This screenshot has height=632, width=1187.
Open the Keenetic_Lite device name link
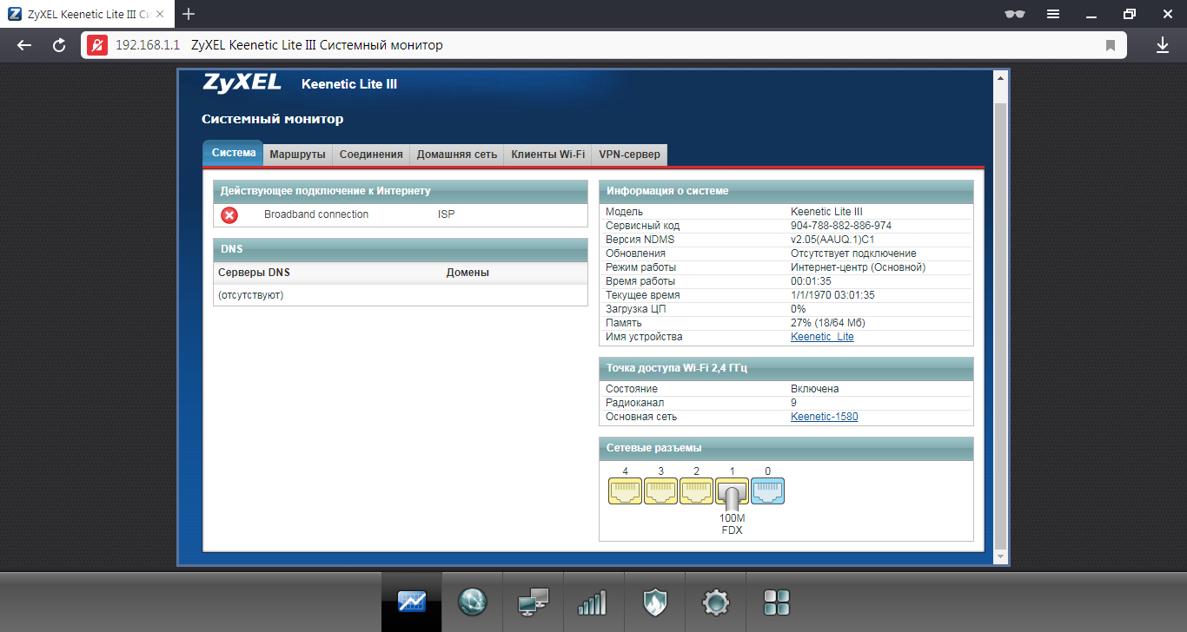click(822, 337)
